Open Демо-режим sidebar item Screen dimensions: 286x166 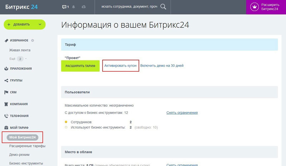[x=19, y=155]
